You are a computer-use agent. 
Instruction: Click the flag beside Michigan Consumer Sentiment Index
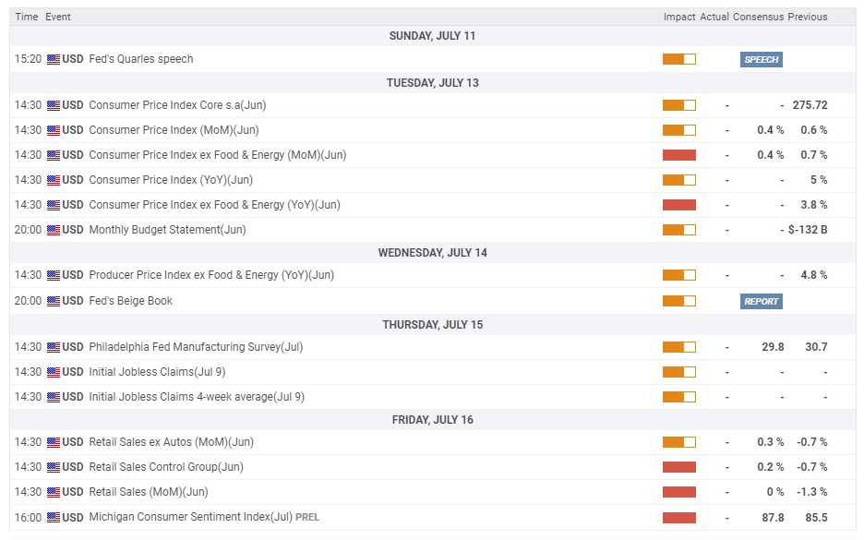pos(54,518)
